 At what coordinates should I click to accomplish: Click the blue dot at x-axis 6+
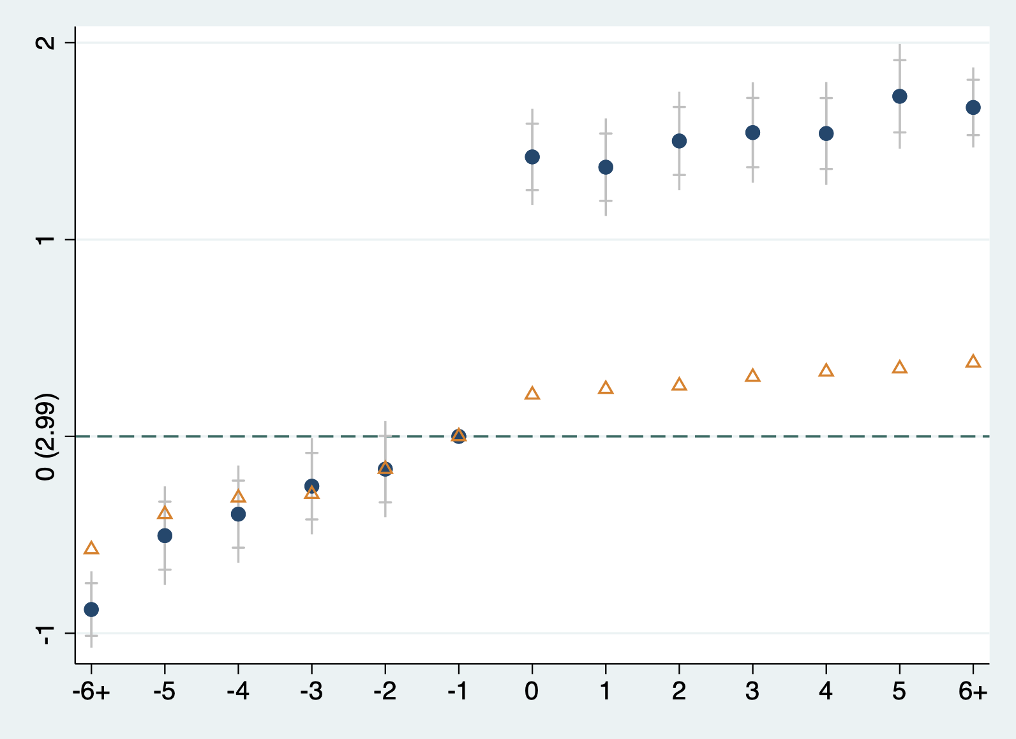973,107
